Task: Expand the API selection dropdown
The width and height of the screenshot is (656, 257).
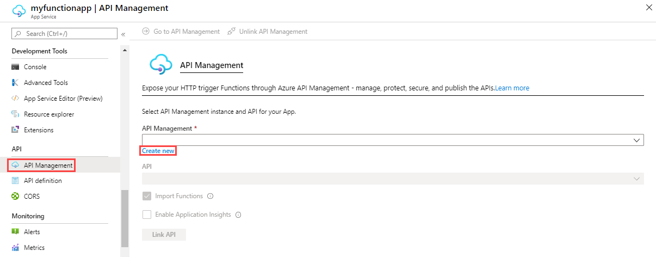Action: pos(393,179)
